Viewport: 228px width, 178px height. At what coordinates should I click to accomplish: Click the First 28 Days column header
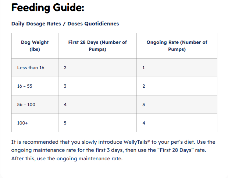(97, 46)
